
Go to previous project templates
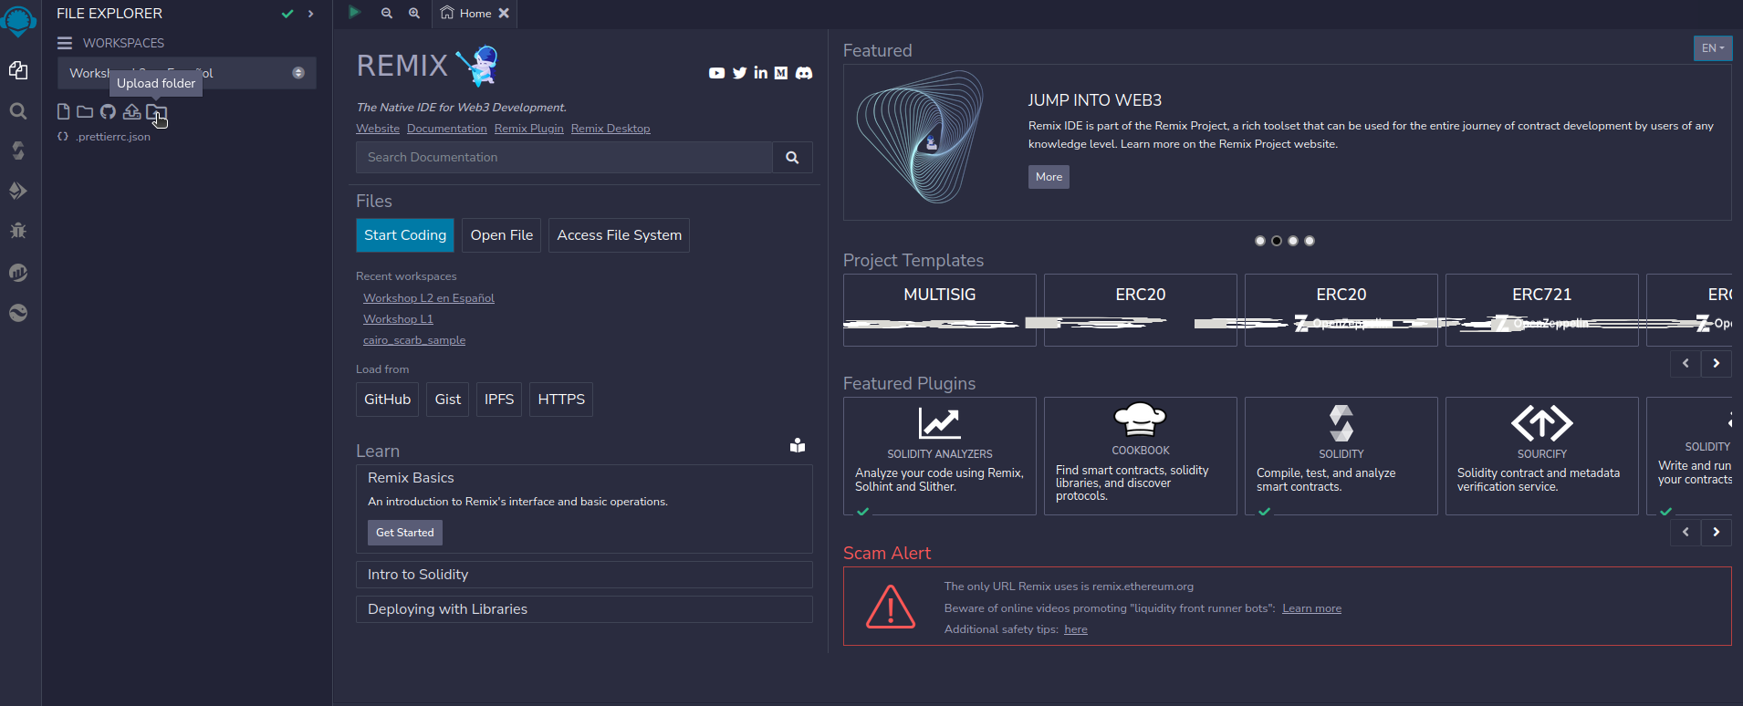tap(1686, 363)
